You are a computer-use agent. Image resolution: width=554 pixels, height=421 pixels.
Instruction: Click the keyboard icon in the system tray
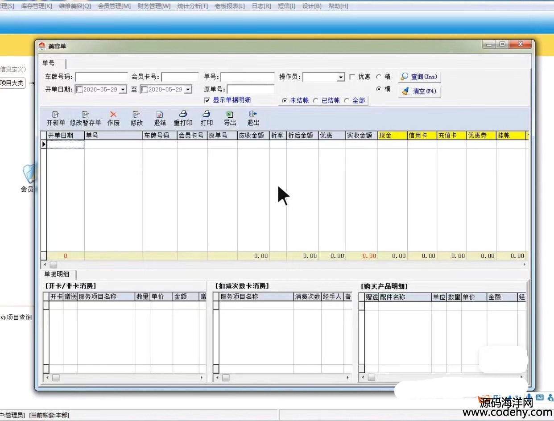[x=540, y=397]
